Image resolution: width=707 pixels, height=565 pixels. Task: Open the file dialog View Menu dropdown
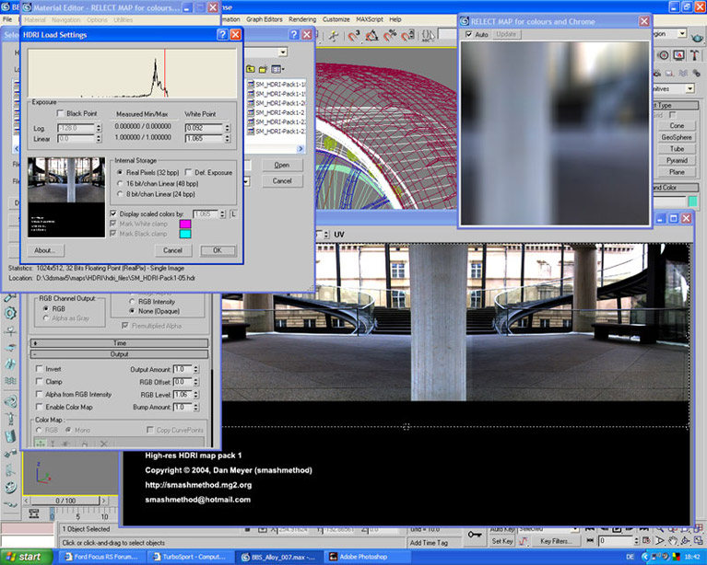coord(277,69)
